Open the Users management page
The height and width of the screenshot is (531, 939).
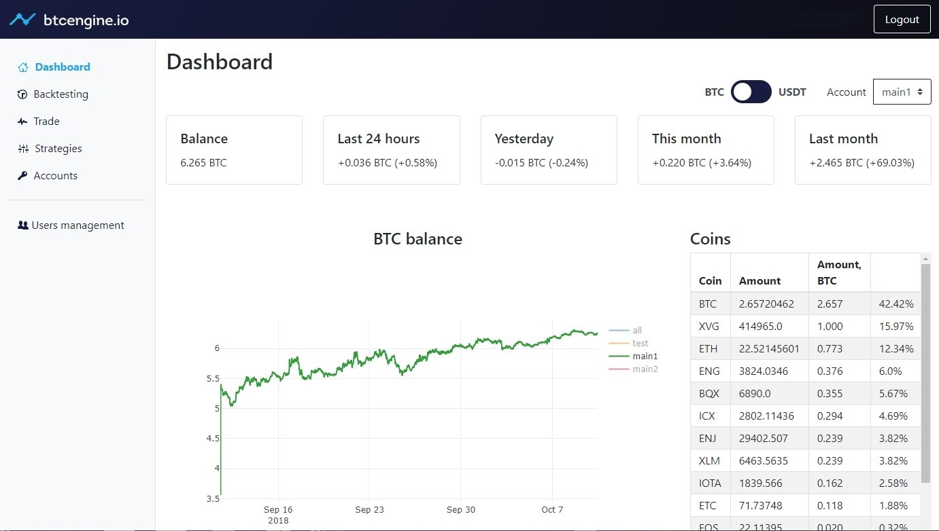pyautogui.click(x=78, y=225)
